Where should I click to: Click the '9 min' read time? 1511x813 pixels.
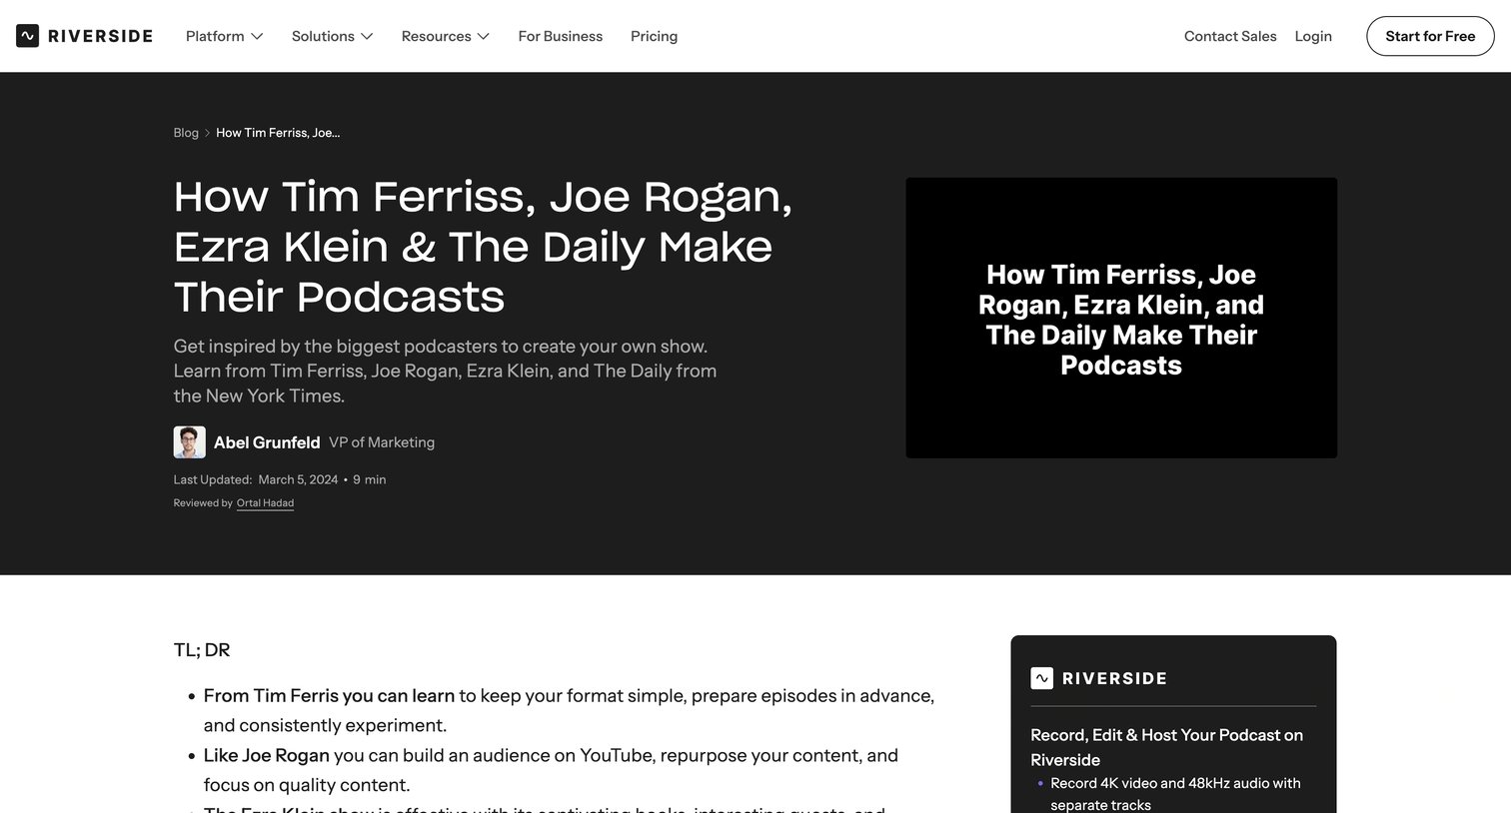(x=369, y=479)
